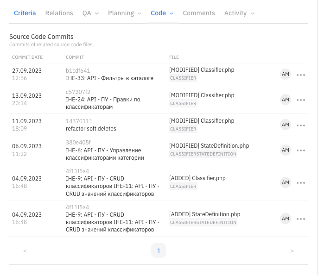
Task: Click commit message IHE-24 Правки по классификаторам
Action: point(103,103)
